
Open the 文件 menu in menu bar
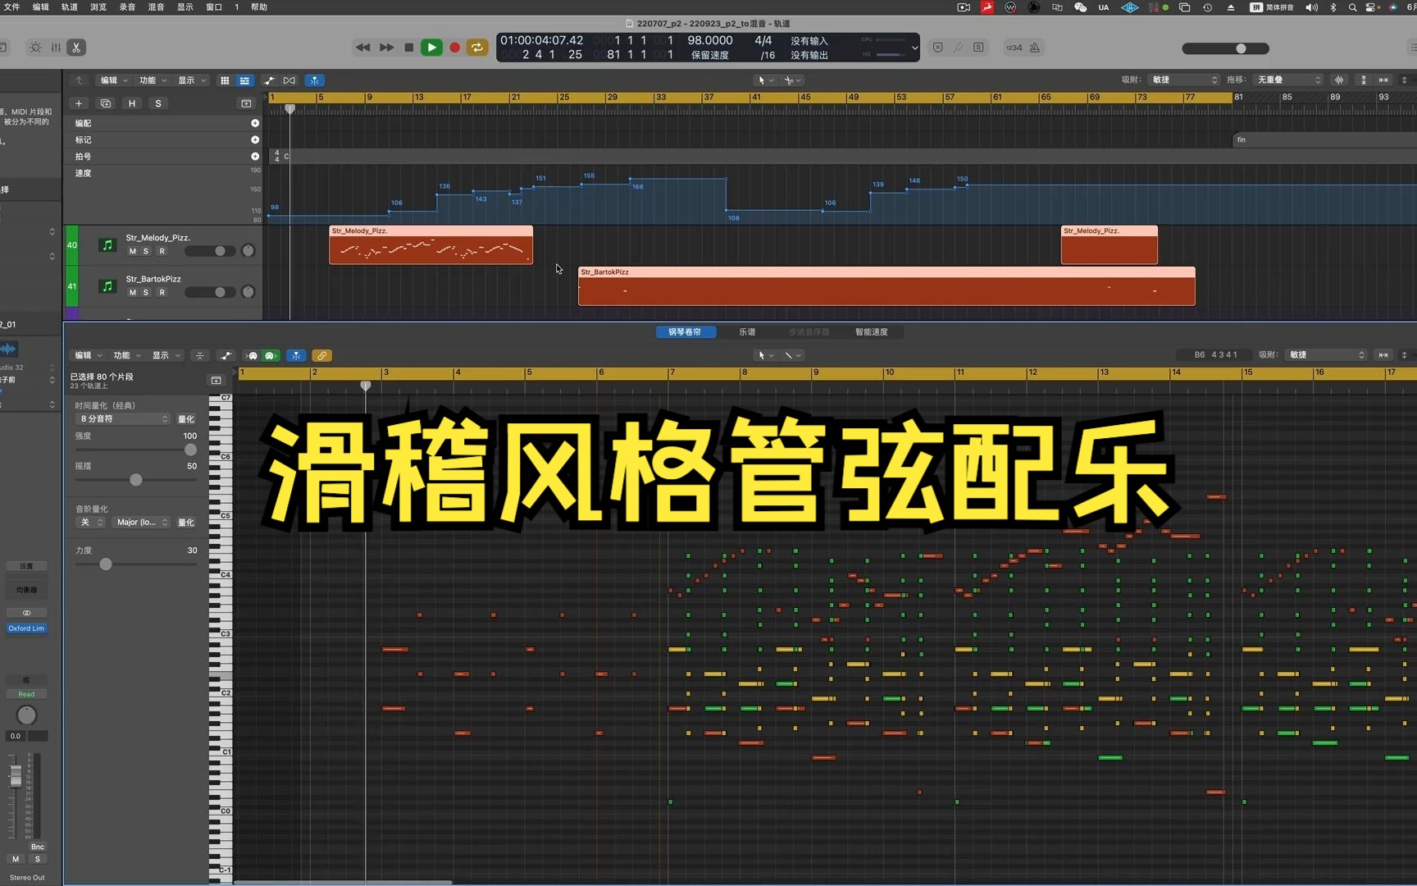click(x=11, y=7)
